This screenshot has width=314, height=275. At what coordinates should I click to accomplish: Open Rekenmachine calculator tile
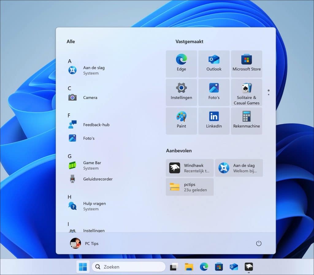click(x=247, y=121)
